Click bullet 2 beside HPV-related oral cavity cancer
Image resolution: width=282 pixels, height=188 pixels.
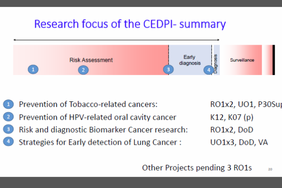(9, 117)
